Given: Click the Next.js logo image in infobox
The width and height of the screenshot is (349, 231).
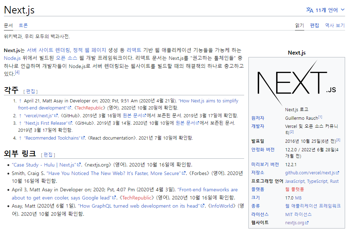Looking at the screenshot, I should pos(296,83).
